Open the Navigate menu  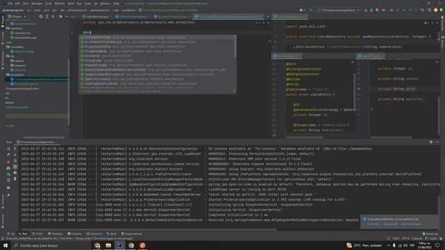click(37, 3)
